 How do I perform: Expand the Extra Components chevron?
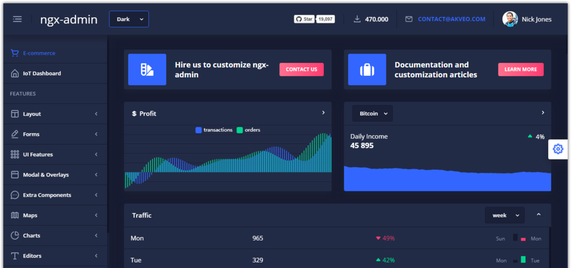96,195
